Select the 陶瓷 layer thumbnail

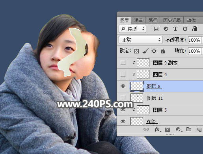137,121
